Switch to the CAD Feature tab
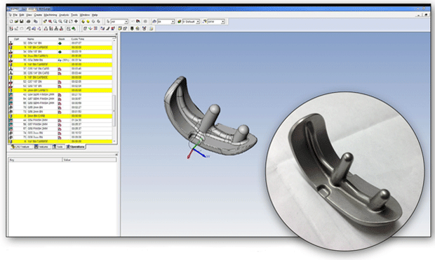This screenshot has width=435, height=260. click(x=22, y=147)
